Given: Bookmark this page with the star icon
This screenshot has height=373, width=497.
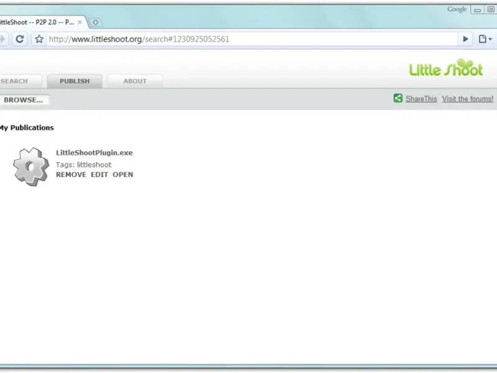Looking at the screenshot, I should (39, 39).
